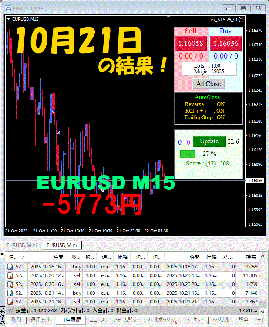Viewport: 269px width, 327px height.
Task: Close the terminal panel with the x icon
Action: pyautogui.click(x=2, y=254)
